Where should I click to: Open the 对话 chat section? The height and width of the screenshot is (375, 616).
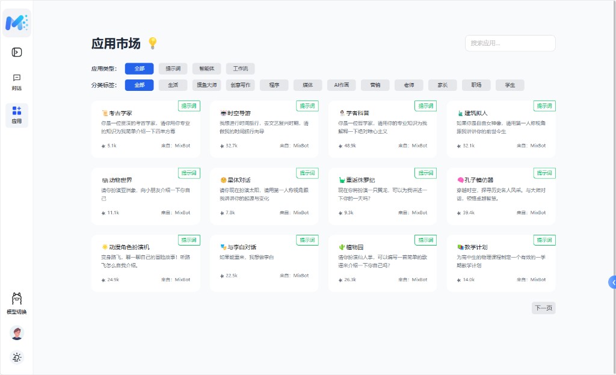17,82
